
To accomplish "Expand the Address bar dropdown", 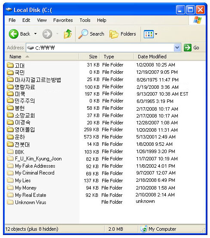I will [x=177, y=48].
